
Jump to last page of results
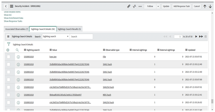coord(201,37)
